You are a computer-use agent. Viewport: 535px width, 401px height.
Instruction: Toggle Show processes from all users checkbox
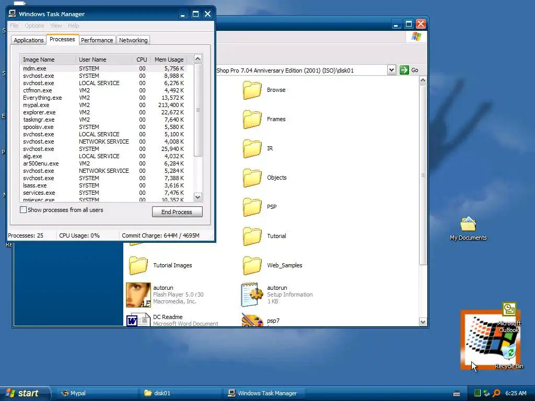coord(23,210)
